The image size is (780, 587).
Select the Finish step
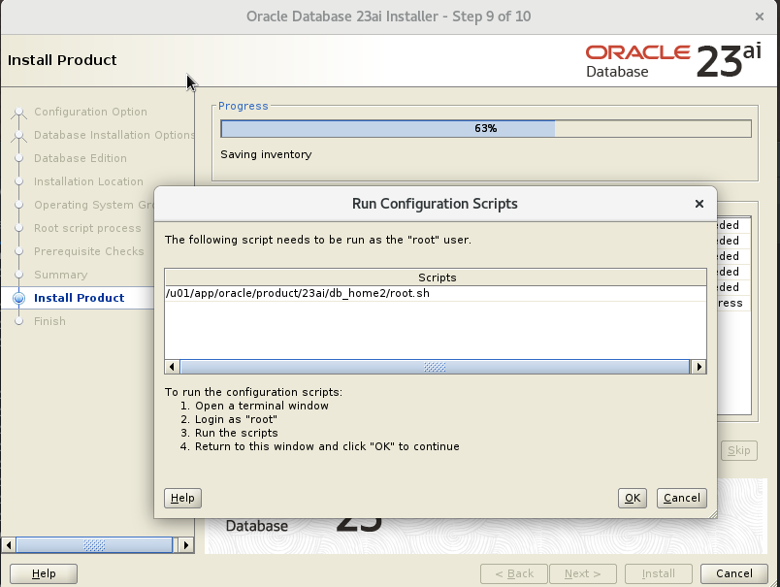click(49, 321)
